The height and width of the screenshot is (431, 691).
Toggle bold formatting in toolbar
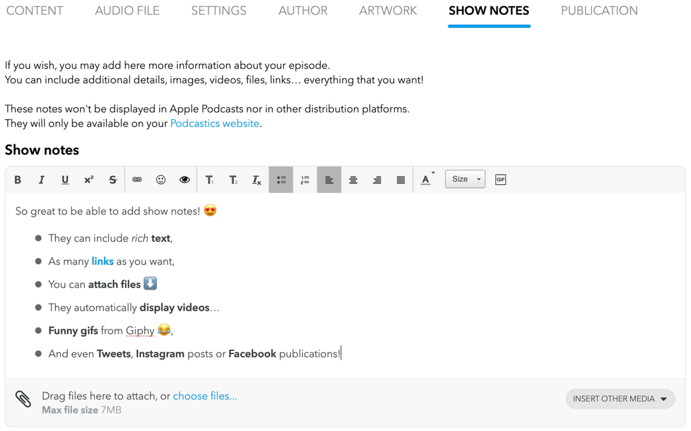tap(18, 180)
